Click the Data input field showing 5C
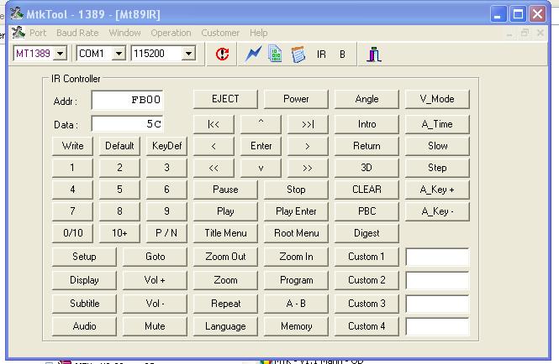Image resolution: width=559 pixels, height=364 pixels. point(127,124)
